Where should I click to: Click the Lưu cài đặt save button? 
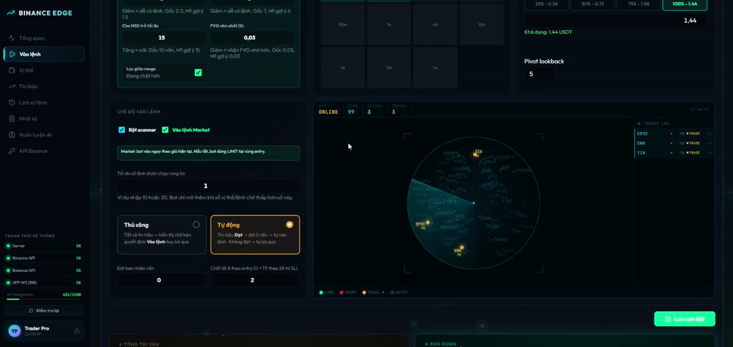[x=684, y=319]
